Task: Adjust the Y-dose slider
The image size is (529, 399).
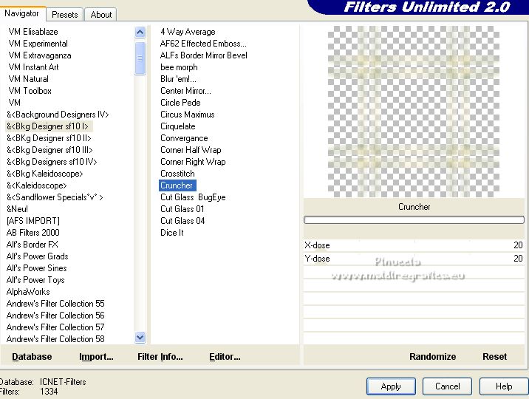Action: tap(414, 259)
